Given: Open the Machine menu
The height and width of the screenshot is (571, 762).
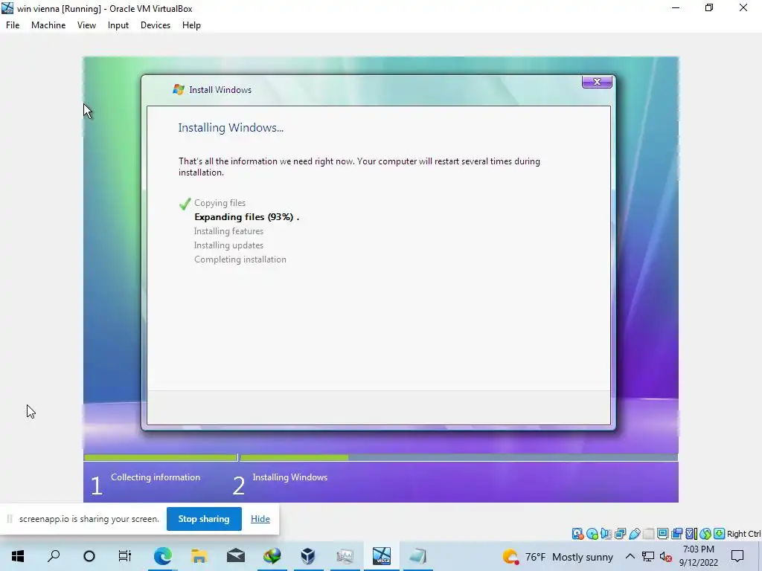Looking at the screenshot, I should click(x=48, y=25).
